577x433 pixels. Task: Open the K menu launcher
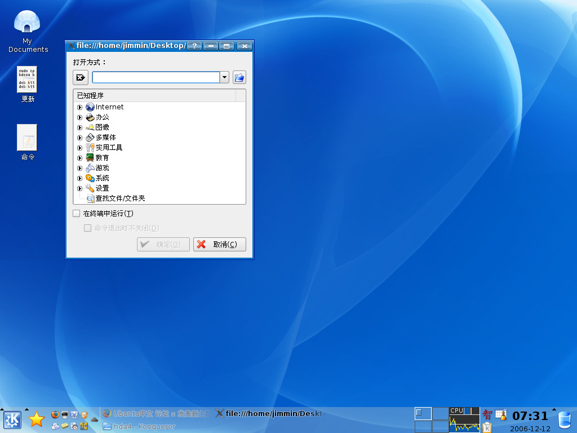pos(12,419)
